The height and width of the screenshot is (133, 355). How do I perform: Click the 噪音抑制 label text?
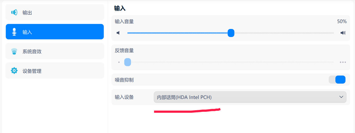tap(124, 80)
